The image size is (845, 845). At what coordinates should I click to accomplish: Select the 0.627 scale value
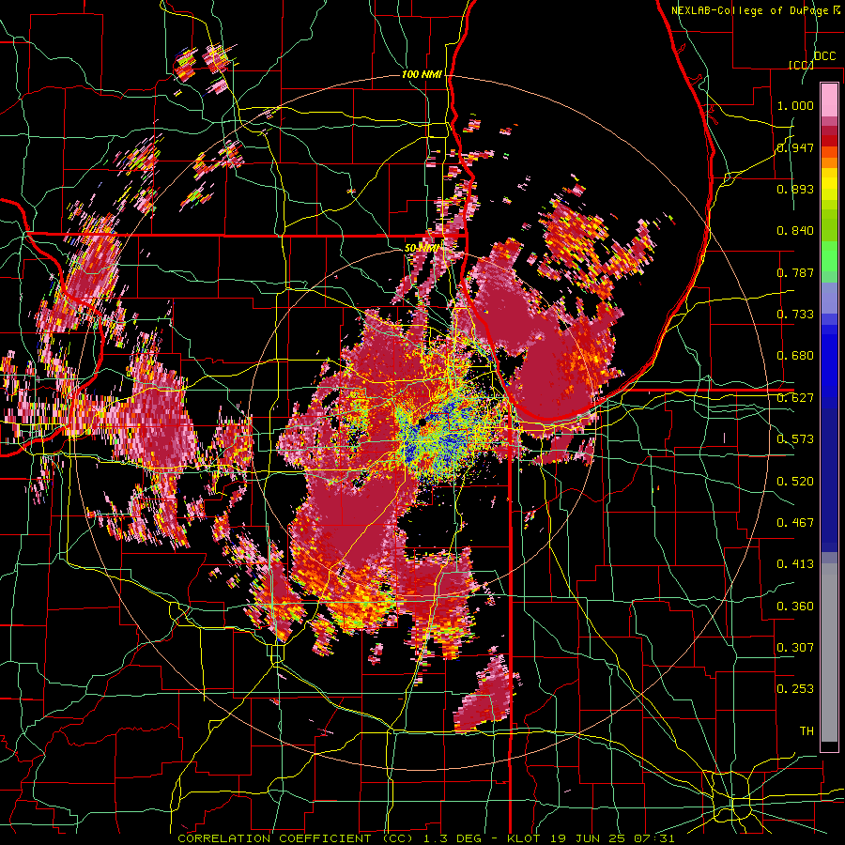point(795,398)
